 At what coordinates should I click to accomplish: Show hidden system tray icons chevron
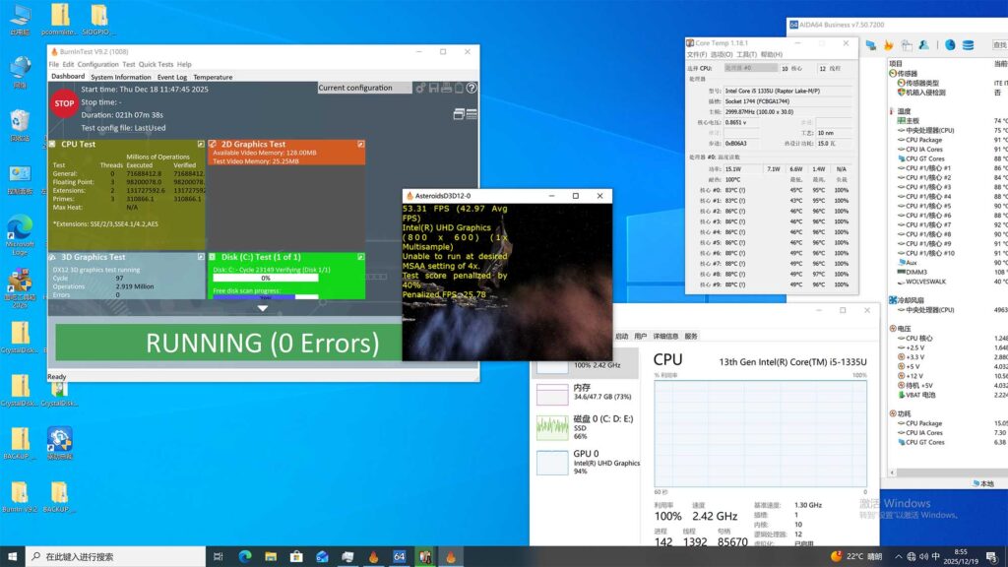(x=898, y=557)
